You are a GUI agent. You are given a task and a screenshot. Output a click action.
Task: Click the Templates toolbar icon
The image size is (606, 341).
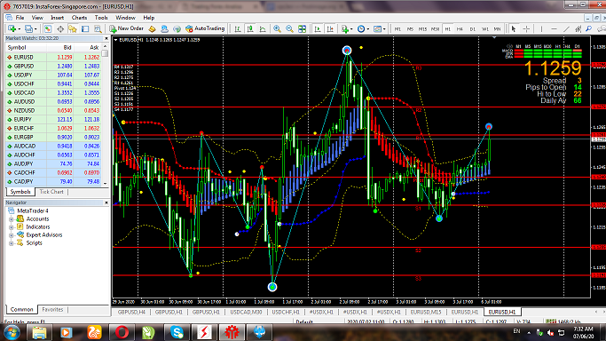pyautogui.click(x=377, y=29)
